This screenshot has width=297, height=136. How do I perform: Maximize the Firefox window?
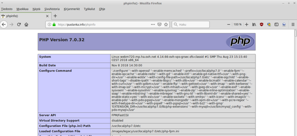click(x=289, y=3)
